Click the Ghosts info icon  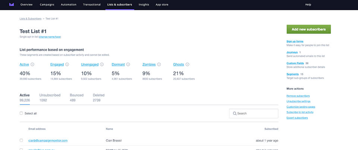pyautogui.click(x=187, y=65)
